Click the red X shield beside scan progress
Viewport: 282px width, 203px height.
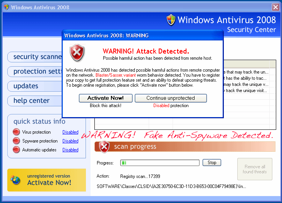point(104,147)
